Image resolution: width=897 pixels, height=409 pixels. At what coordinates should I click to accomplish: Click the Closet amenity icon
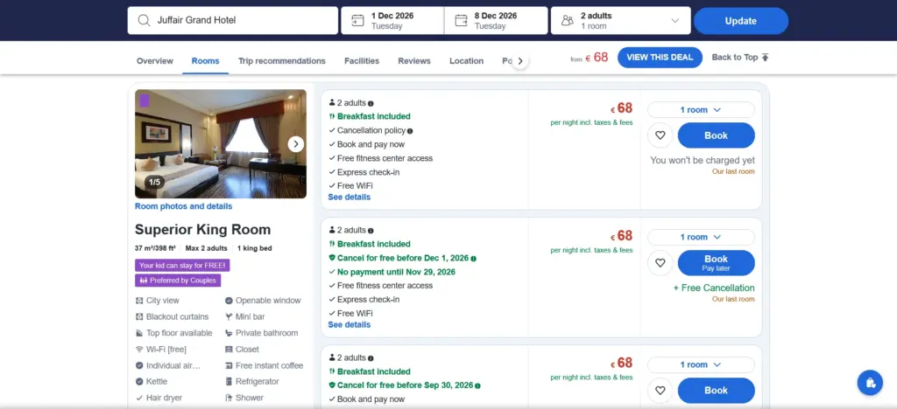tap(229, 349)
